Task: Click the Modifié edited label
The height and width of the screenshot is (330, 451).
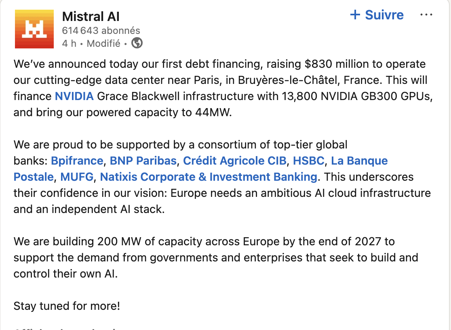Action: coord(103,44)
